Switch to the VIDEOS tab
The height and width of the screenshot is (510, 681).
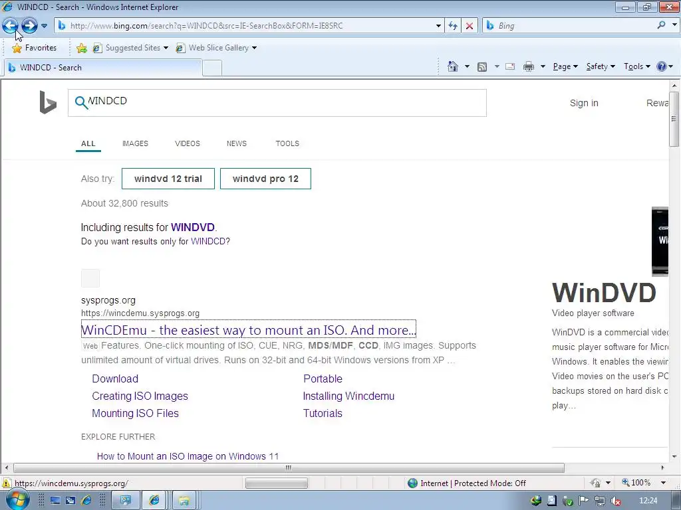point(187,143)
